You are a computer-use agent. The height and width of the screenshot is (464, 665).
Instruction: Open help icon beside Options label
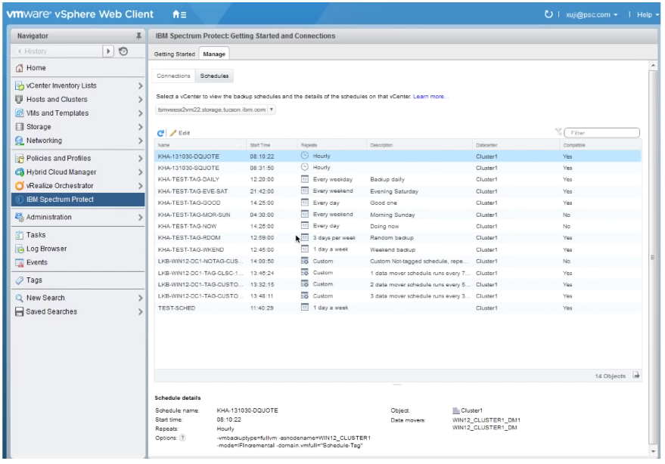pyautogui.click(x=182, y=438)
